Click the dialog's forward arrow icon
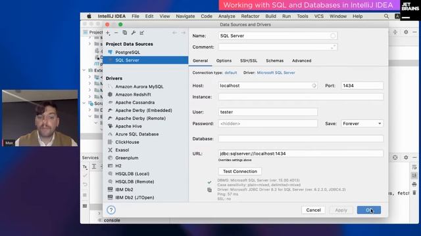The image size is (421, 236). (x=183, y=33)
